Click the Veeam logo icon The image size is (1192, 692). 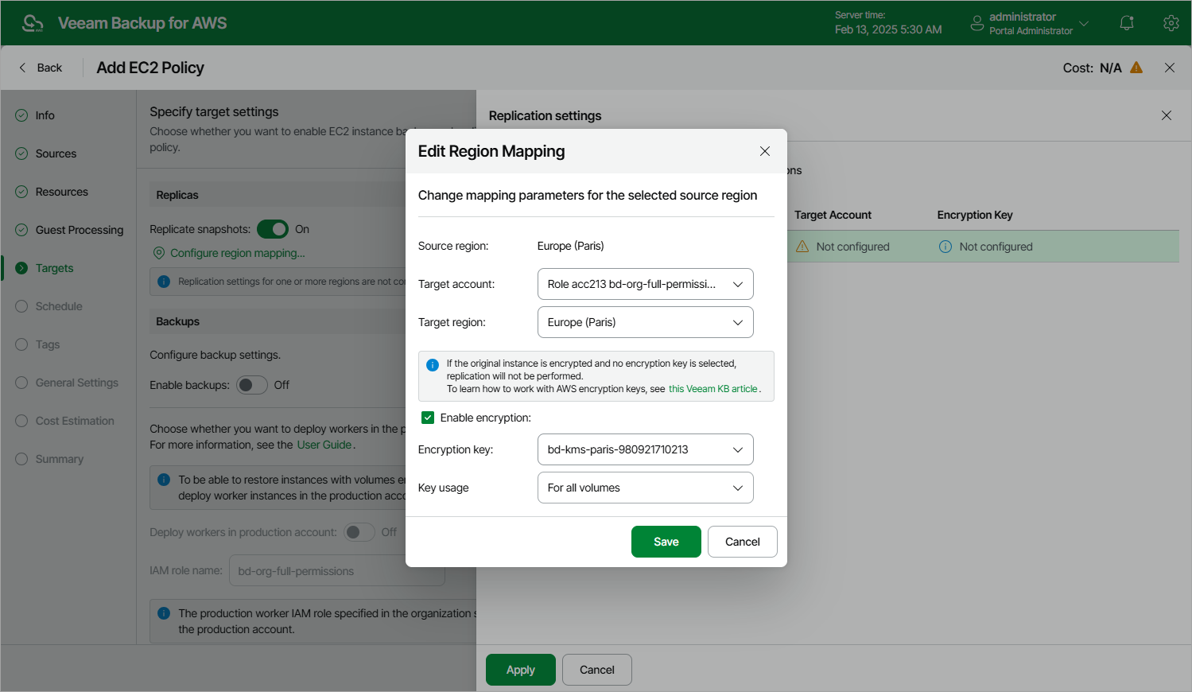[33, 23]
